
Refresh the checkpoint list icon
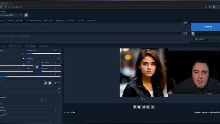(x=26, y=15)
